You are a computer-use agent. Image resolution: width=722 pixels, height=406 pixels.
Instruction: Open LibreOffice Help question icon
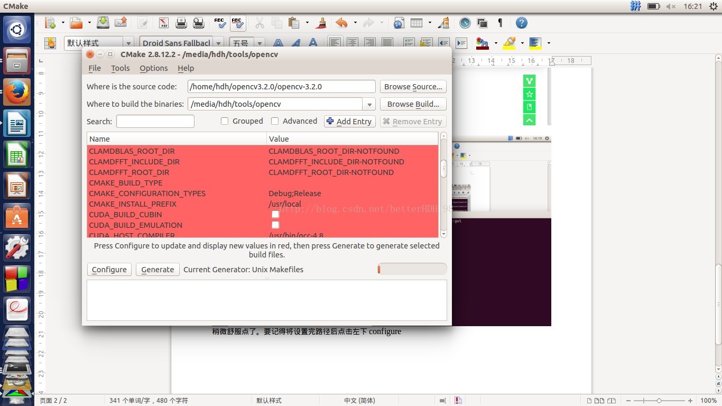[522, 23]
